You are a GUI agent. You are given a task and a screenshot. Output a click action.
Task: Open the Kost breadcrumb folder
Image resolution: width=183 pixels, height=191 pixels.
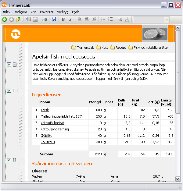pyautogui.click(x=102, y=48)
